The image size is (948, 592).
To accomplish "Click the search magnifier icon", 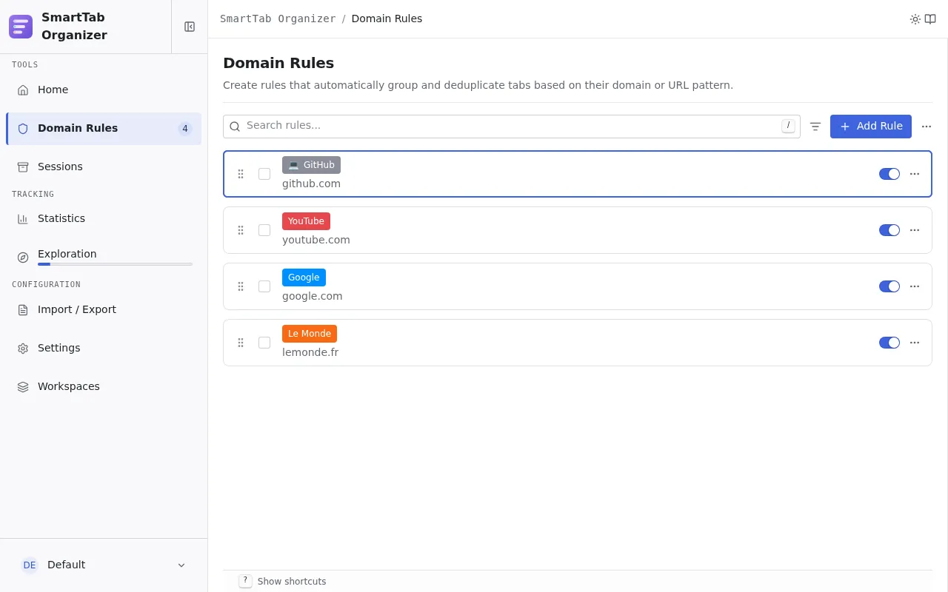I will [235, 127].
